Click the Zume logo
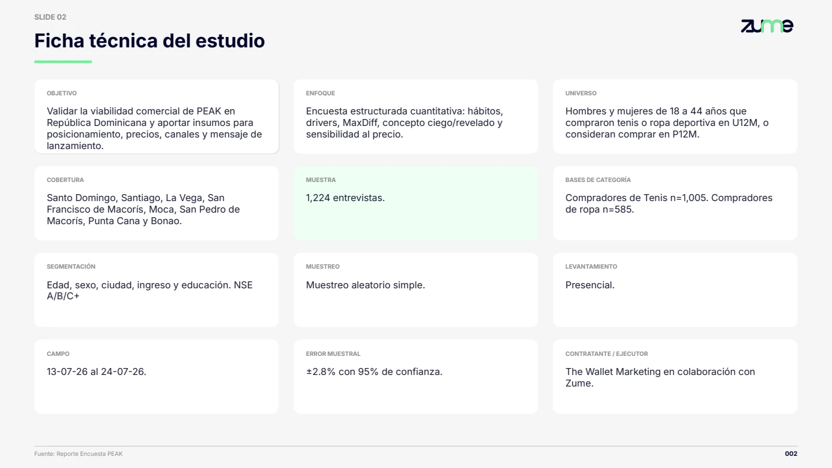832x468 pixels. click(767, 26)
